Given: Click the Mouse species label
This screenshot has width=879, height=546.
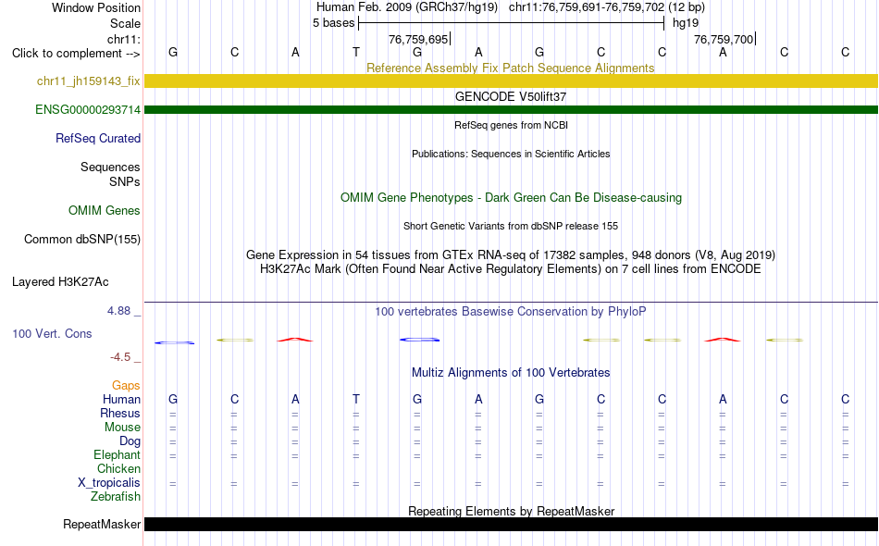Looking at the screenshot, I should (122, 428).
